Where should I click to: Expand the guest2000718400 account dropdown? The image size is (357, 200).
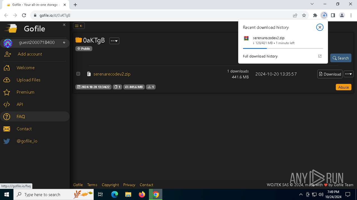coord(64,42)
